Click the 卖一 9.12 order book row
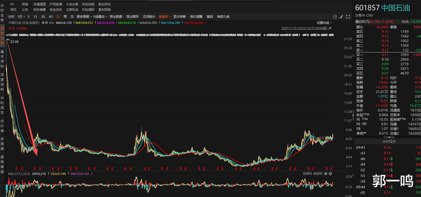421x197 pixels. coord(388,50)
